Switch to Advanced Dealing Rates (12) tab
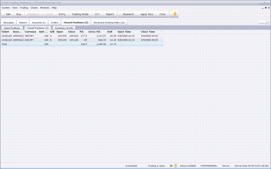 click(x=109, y=22)
